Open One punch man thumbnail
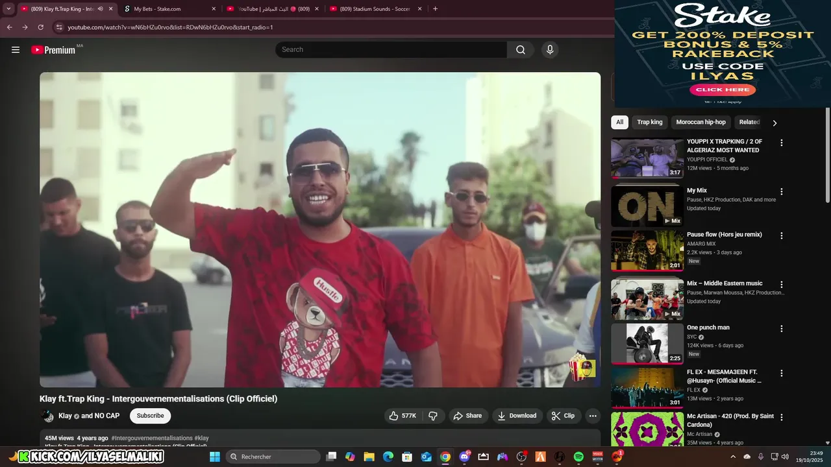Screen dimensions: 831x467 (647, 344)
